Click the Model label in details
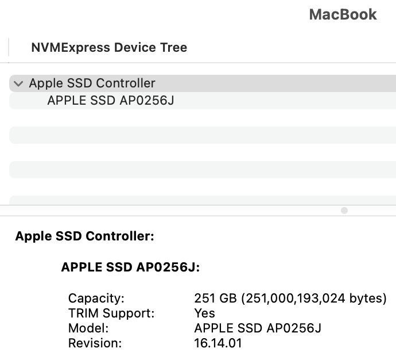 click(x=88, y=328)
